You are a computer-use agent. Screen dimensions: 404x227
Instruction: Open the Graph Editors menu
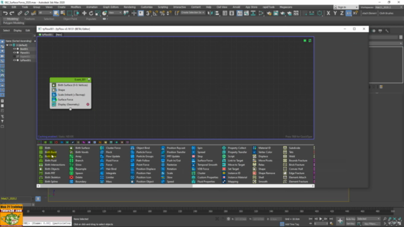pos(110,7)
